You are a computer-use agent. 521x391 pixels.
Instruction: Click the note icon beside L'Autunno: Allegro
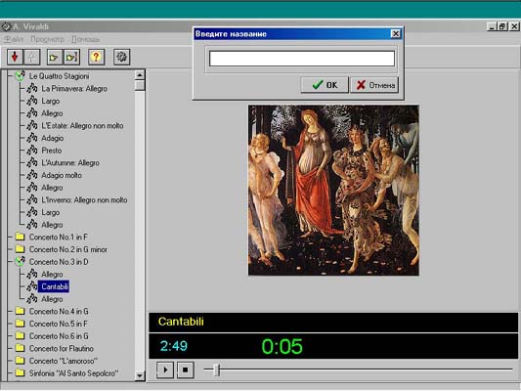click(32, 163)
